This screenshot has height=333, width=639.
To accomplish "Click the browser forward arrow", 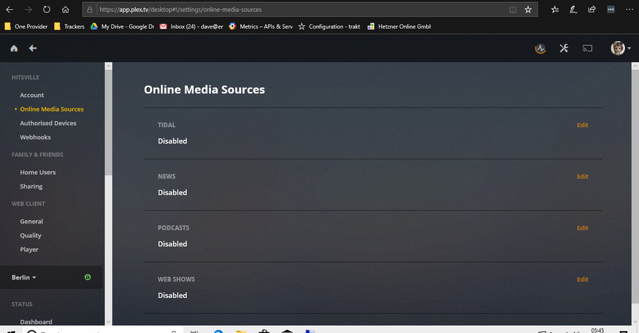I will (x=28, y=9).
